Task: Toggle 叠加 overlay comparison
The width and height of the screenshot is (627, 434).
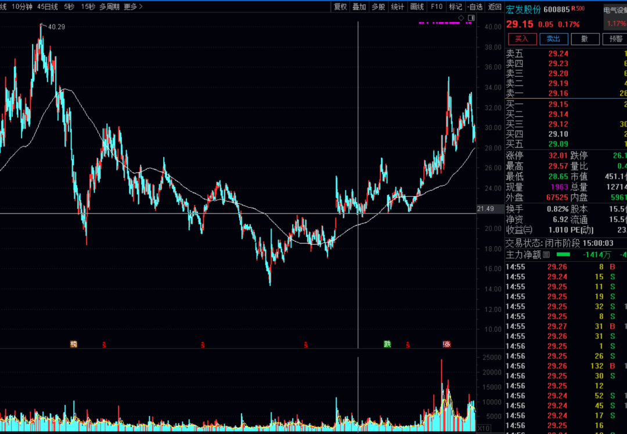Action: pos(359,6)
